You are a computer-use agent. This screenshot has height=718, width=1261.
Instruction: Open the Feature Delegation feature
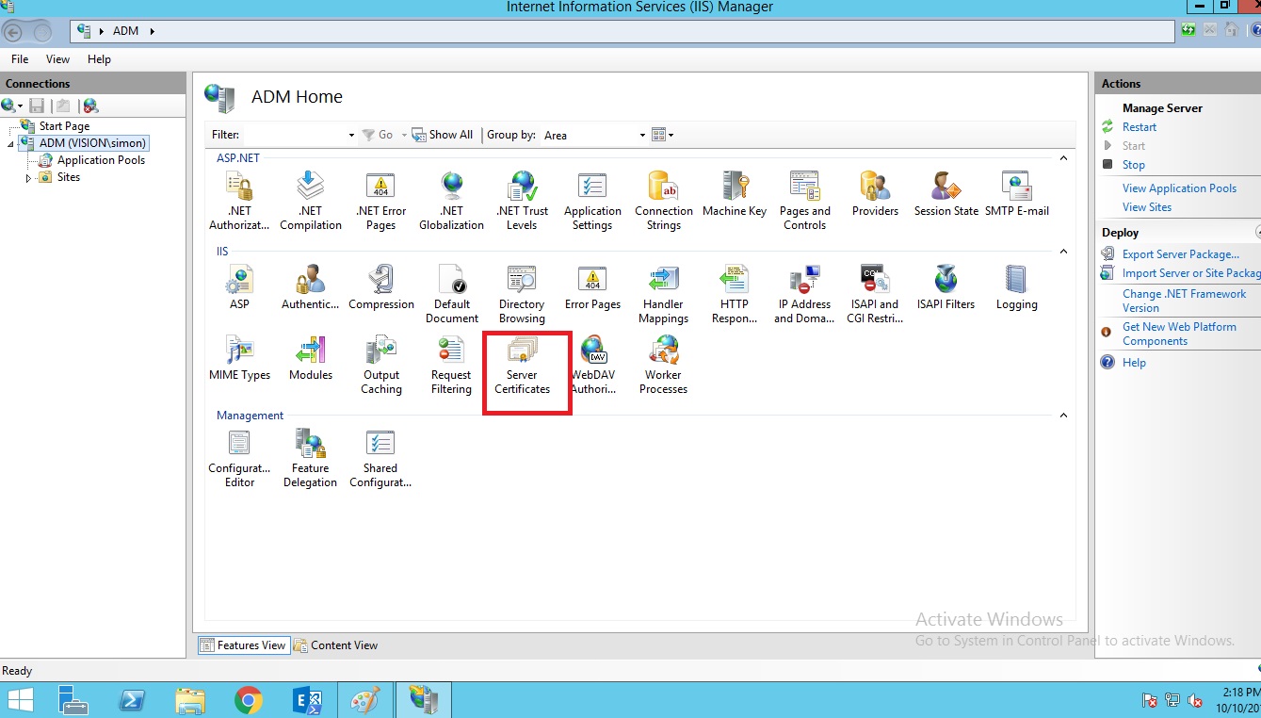(x=311, y=458)
